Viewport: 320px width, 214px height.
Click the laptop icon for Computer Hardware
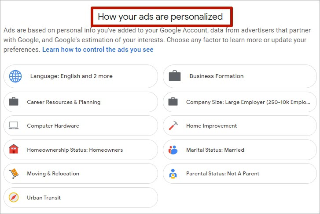pyautogui.click(x=14, y=125)
